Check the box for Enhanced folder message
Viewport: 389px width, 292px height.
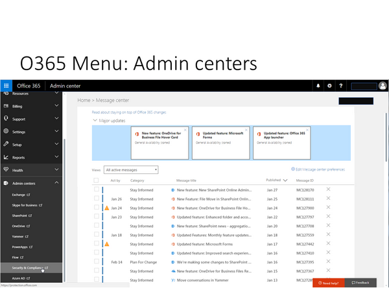pos(97,216)
